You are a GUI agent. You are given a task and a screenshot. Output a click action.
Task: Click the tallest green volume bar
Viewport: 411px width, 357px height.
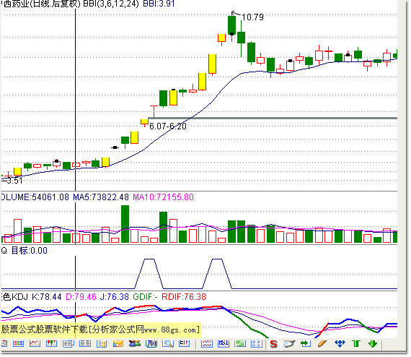point(125,224)
